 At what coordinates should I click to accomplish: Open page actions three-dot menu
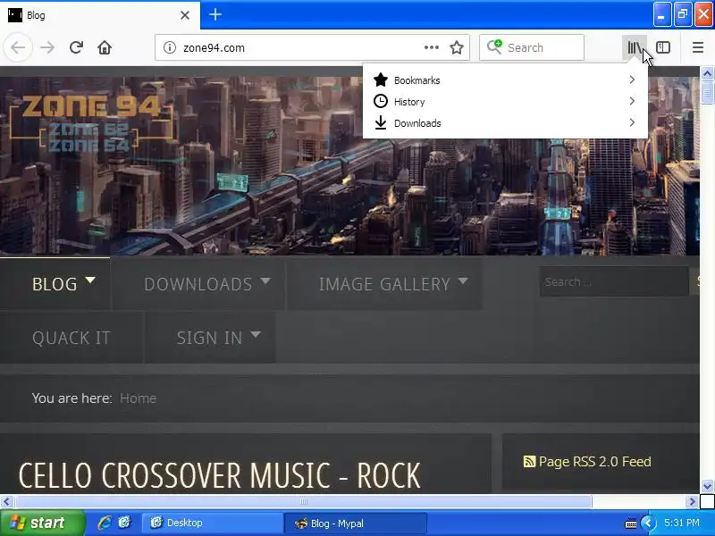(x=432, y=47)
